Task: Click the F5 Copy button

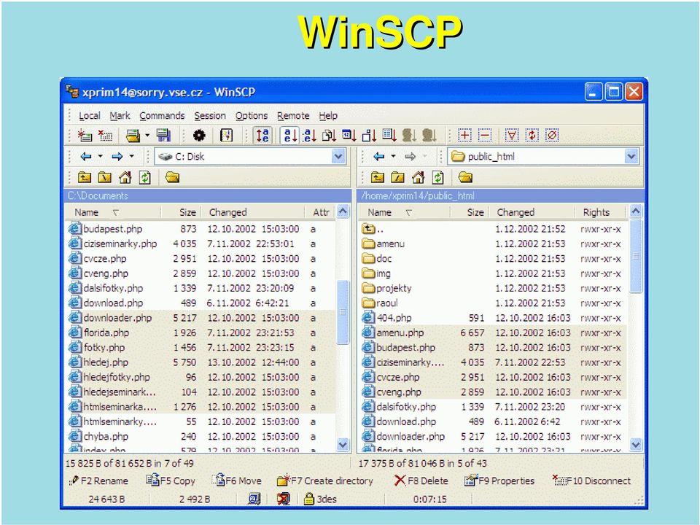Action: pos(171,481)
